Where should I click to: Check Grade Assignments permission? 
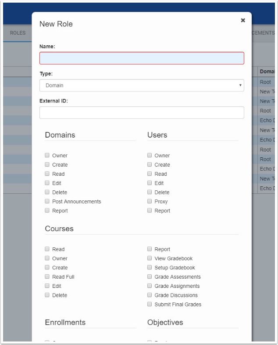coord(150,286)
